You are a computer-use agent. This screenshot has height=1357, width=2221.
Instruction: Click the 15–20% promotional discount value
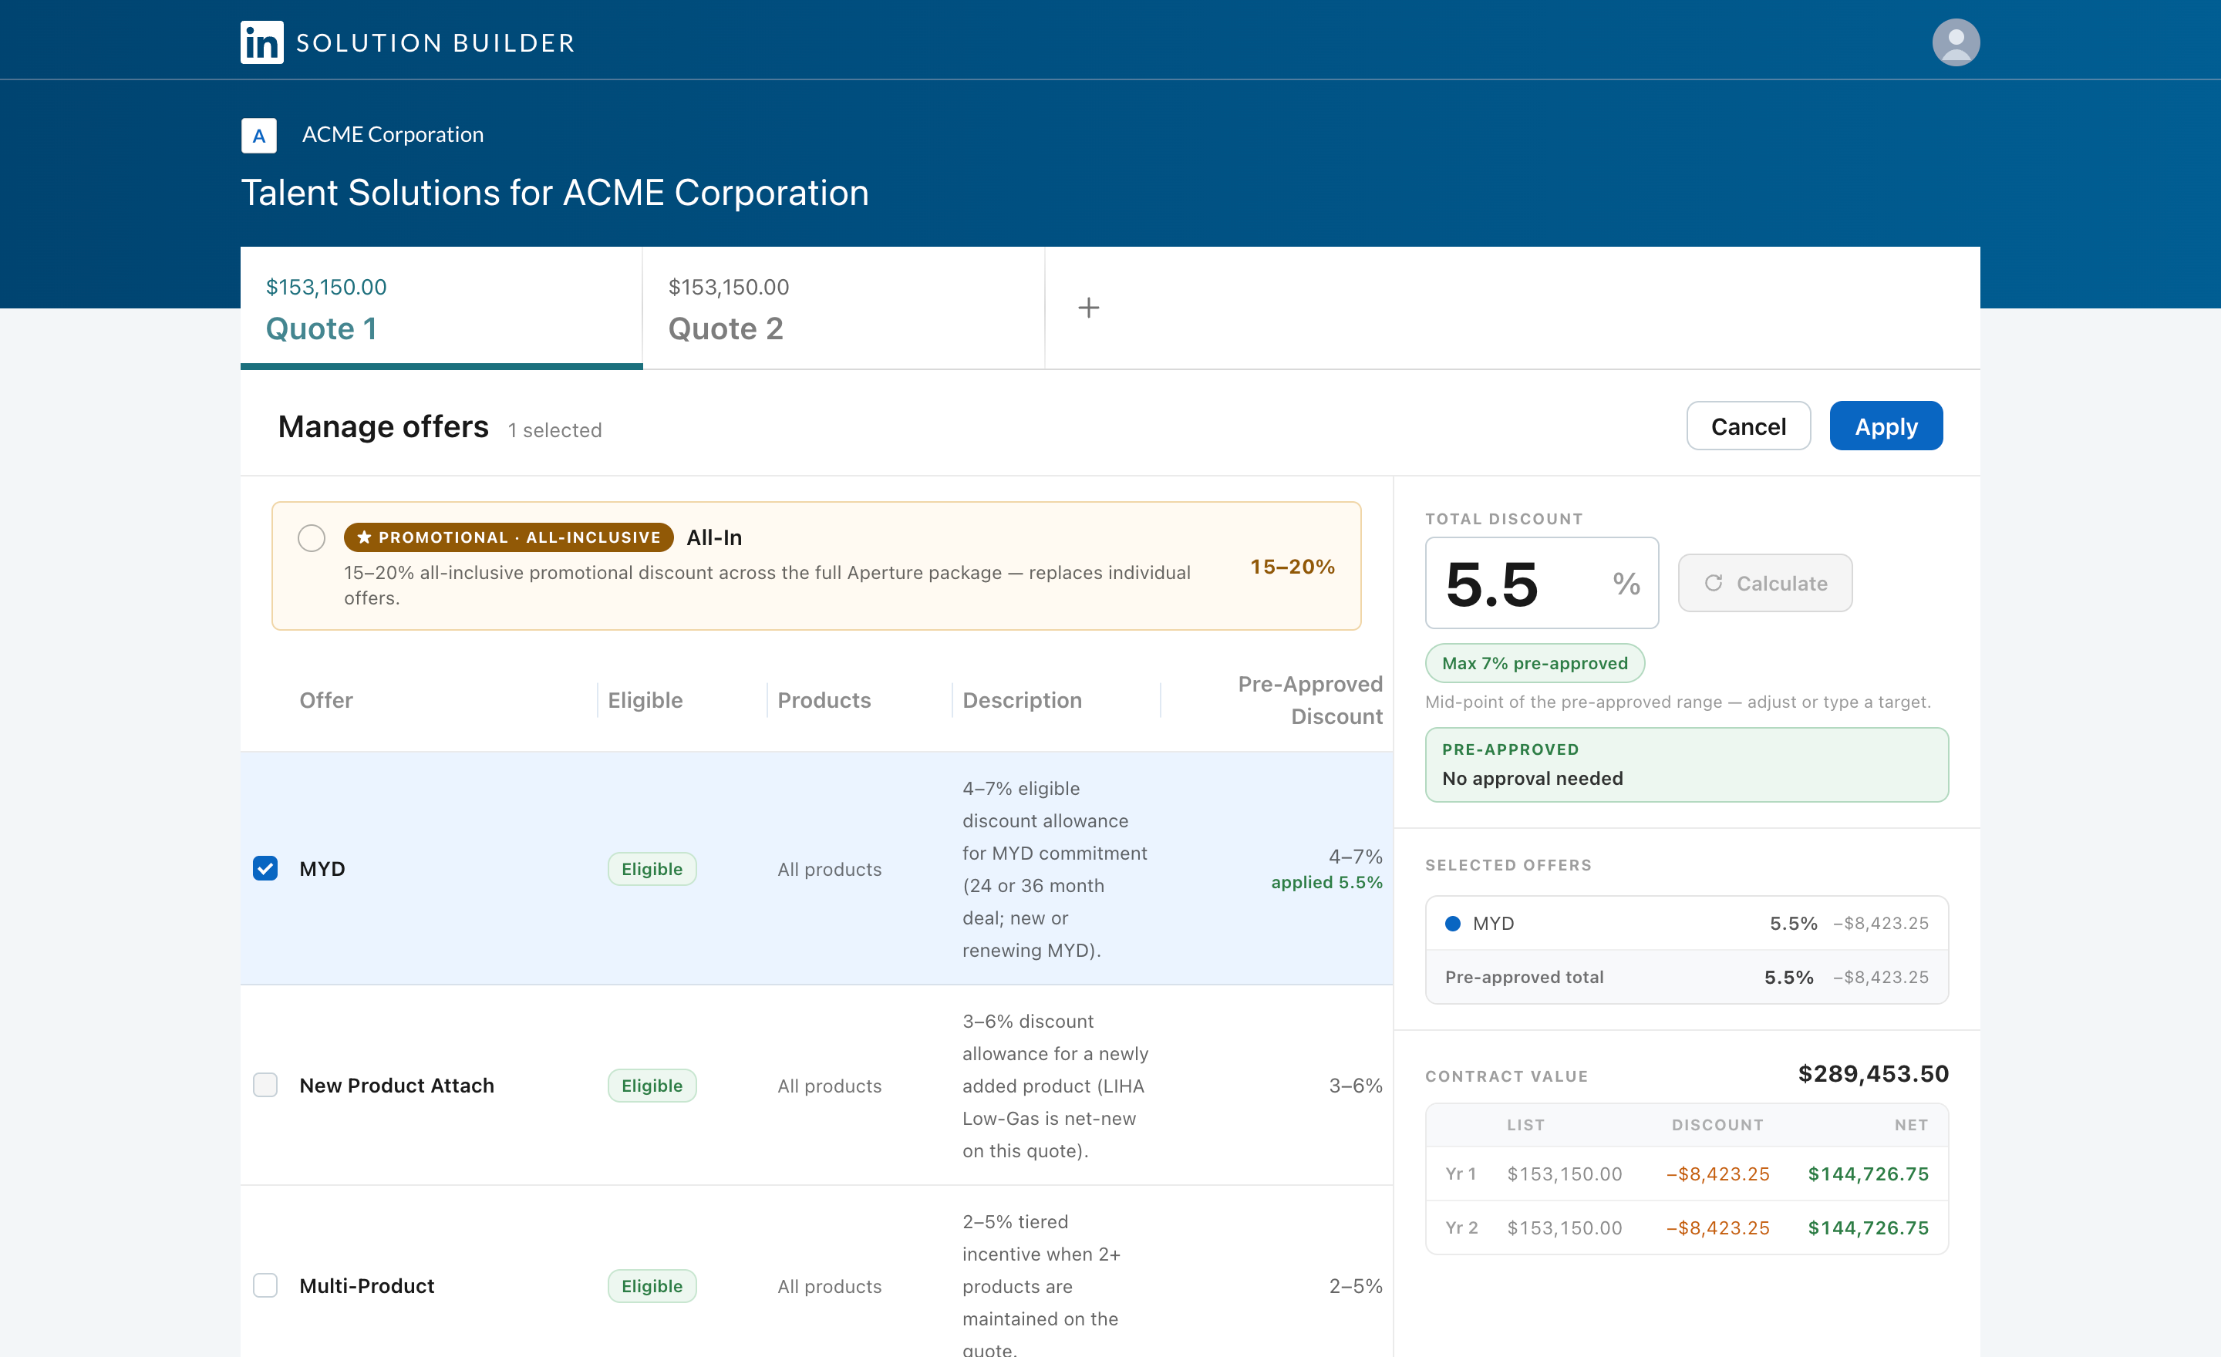pyautogui.click(x=1292, y=567)
